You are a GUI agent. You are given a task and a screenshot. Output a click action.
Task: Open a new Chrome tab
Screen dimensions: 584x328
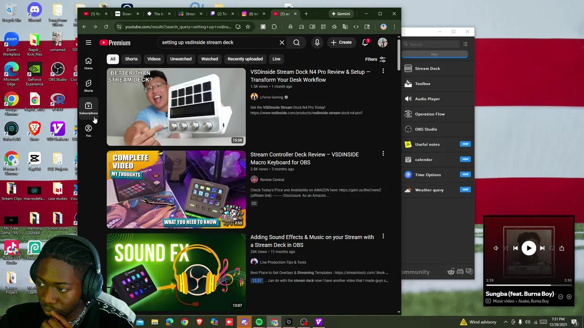pos(306,14)
